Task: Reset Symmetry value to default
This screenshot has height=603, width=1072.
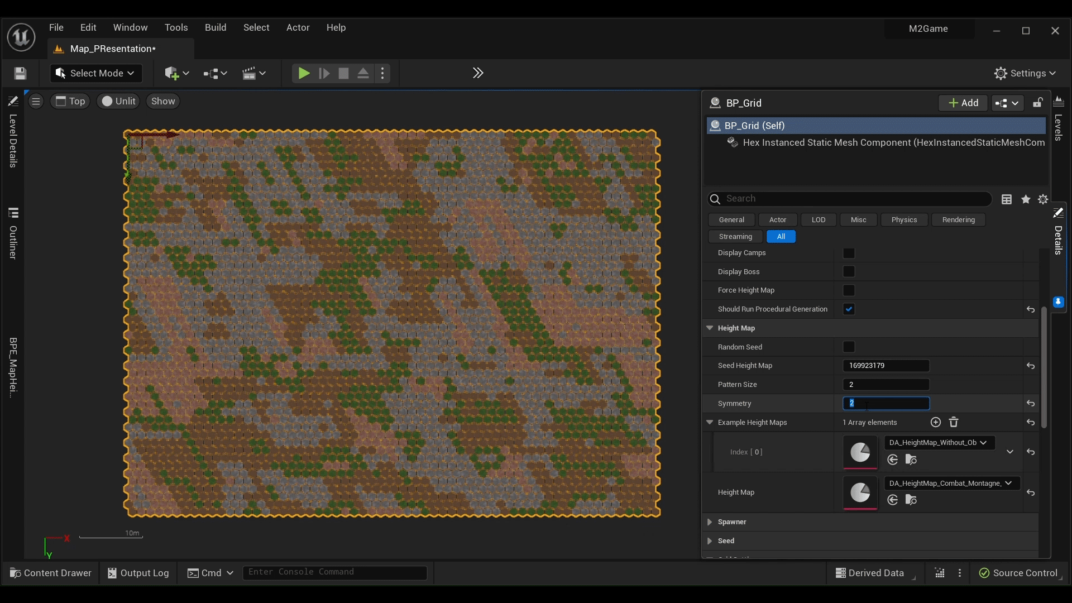Action: pos(1031,403)
